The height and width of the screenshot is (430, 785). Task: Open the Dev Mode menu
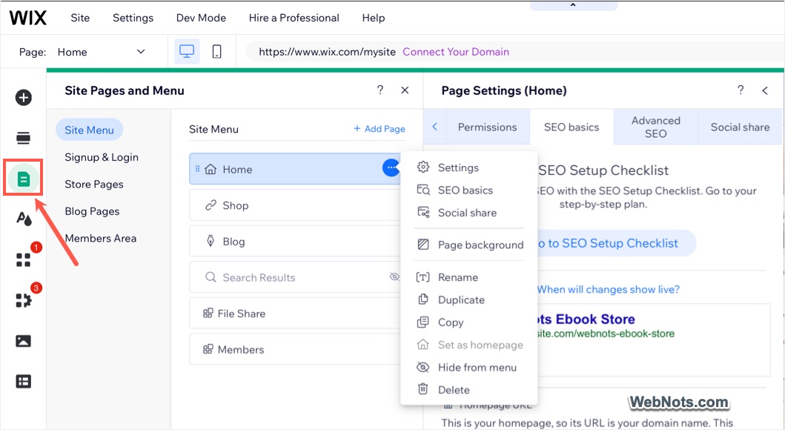[x=202, y=18]
